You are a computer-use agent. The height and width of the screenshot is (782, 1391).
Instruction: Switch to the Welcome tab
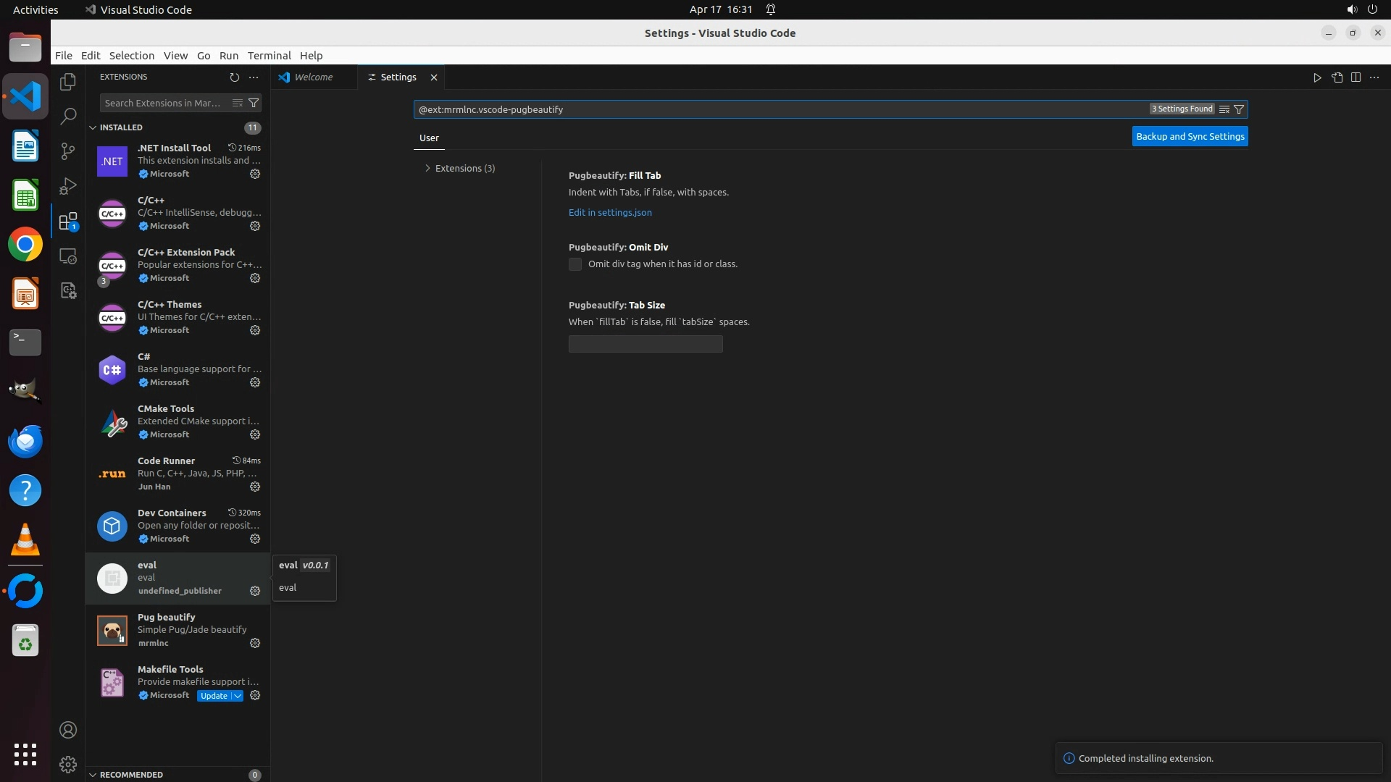click(x=313, y=77)
